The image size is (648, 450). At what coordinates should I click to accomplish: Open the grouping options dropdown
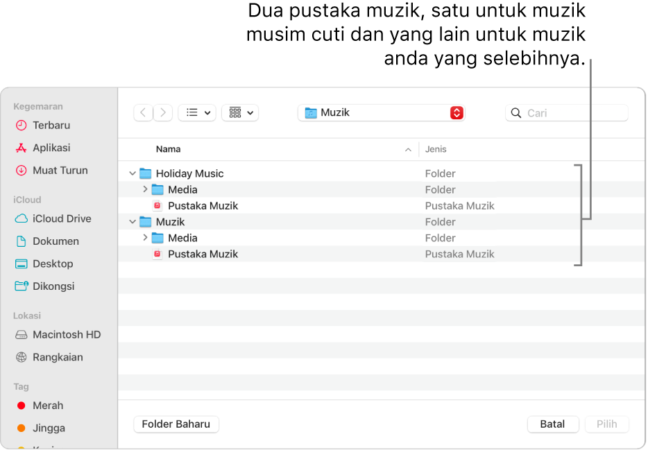coord(240,112)
